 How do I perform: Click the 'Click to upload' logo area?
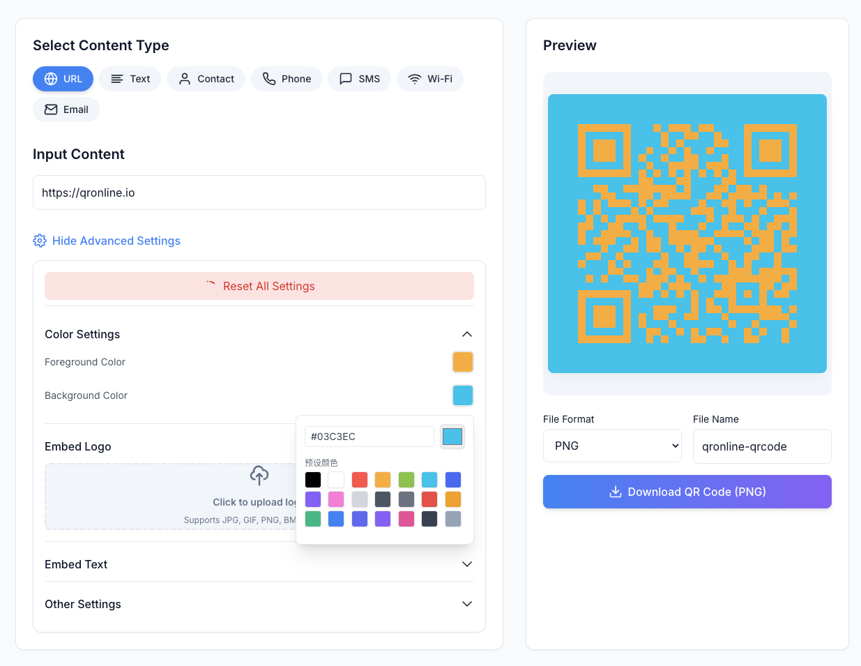[171, 497]
